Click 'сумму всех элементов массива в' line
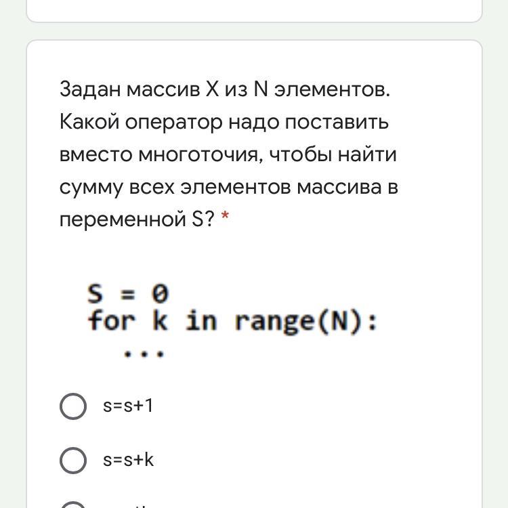Image resolution: width=508 pixels, height=508 pixels. [229, 188]
